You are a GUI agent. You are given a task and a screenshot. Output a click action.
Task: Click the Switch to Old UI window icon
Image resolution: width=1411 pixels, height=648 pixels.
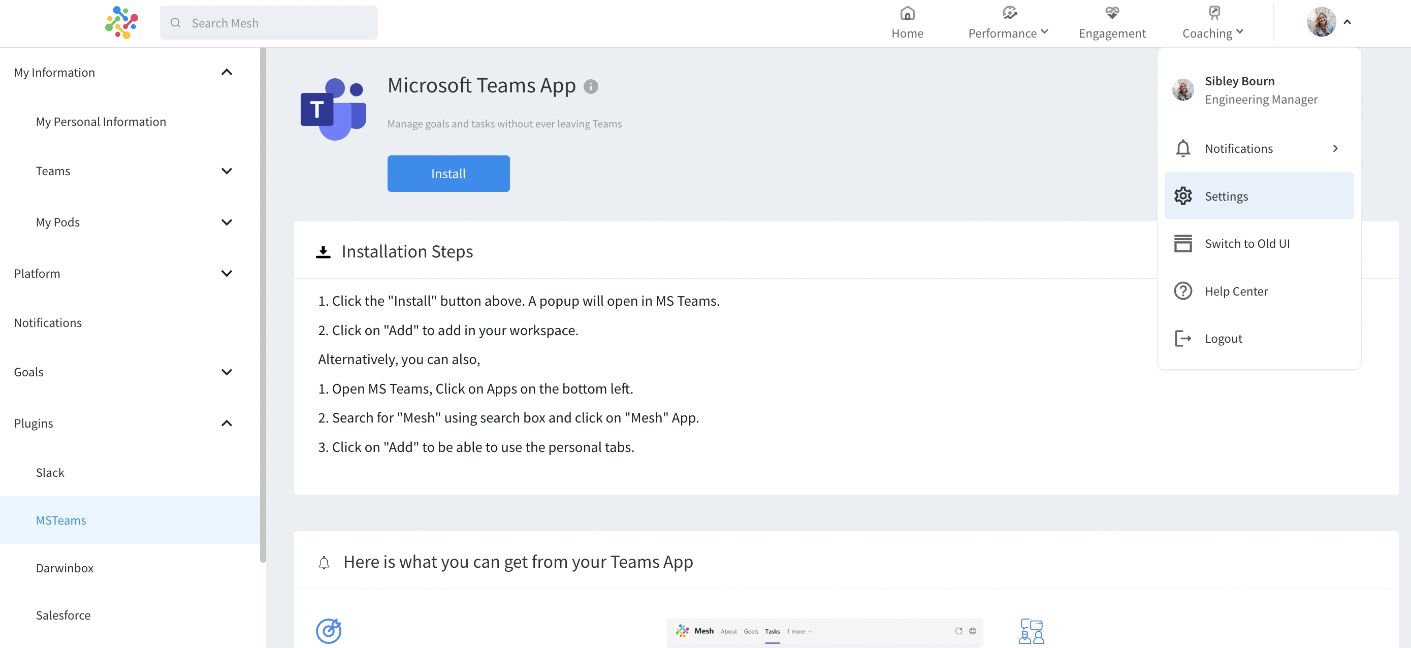coord(1182,244)
